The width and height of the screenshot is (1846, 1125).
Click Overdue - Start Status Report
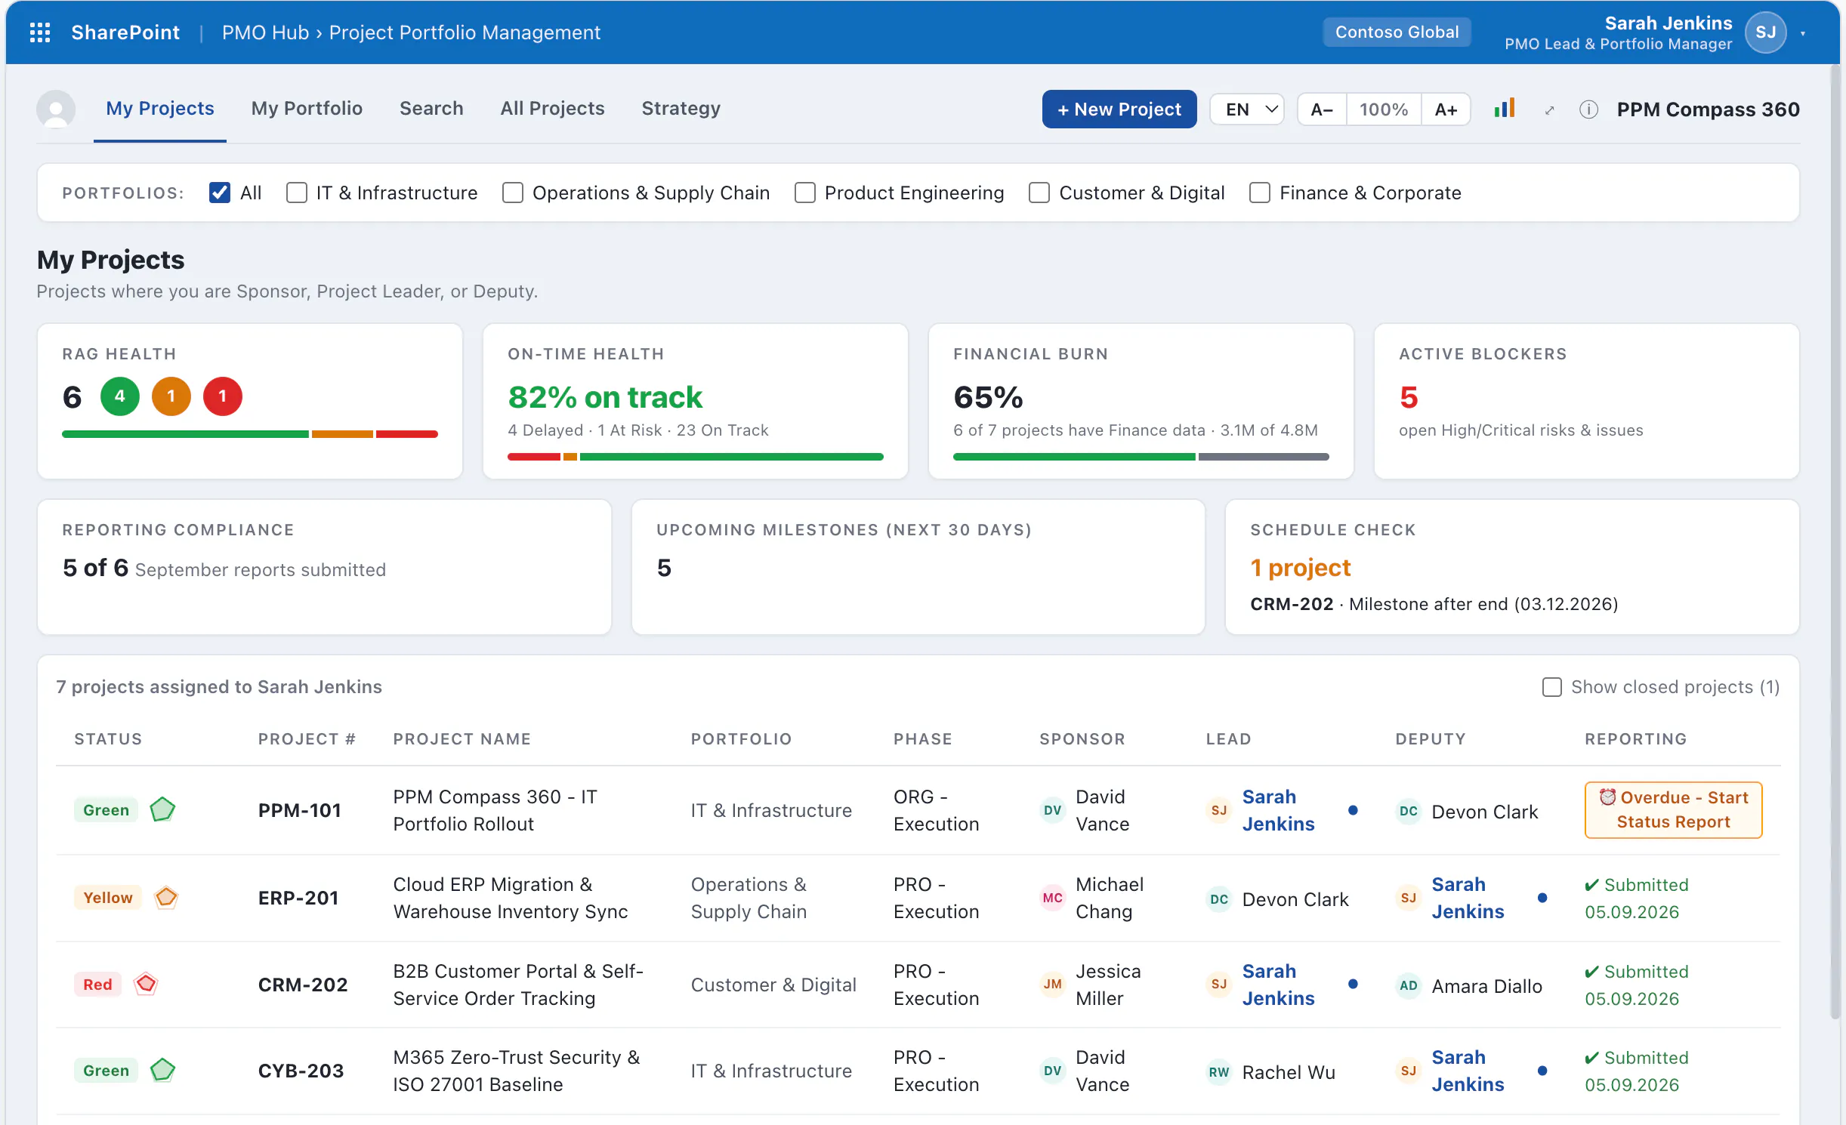point(1673,809)
